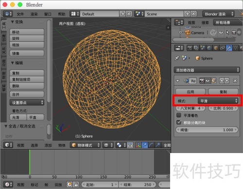Click the screen layout browse icon beside Default
Viewport: 243px width, 189px height.
75,14
